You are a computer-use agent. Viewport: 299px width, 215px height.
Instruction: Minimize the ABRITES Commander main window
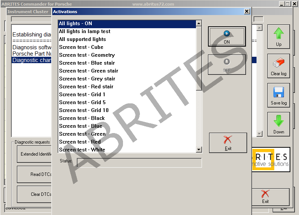point(282,4)
